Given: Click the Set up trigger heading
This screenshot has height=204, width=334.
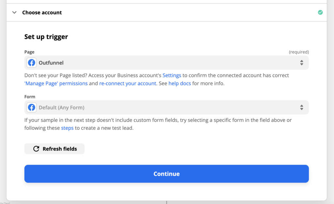Looking at the screenshot, I should coord(46,37).
